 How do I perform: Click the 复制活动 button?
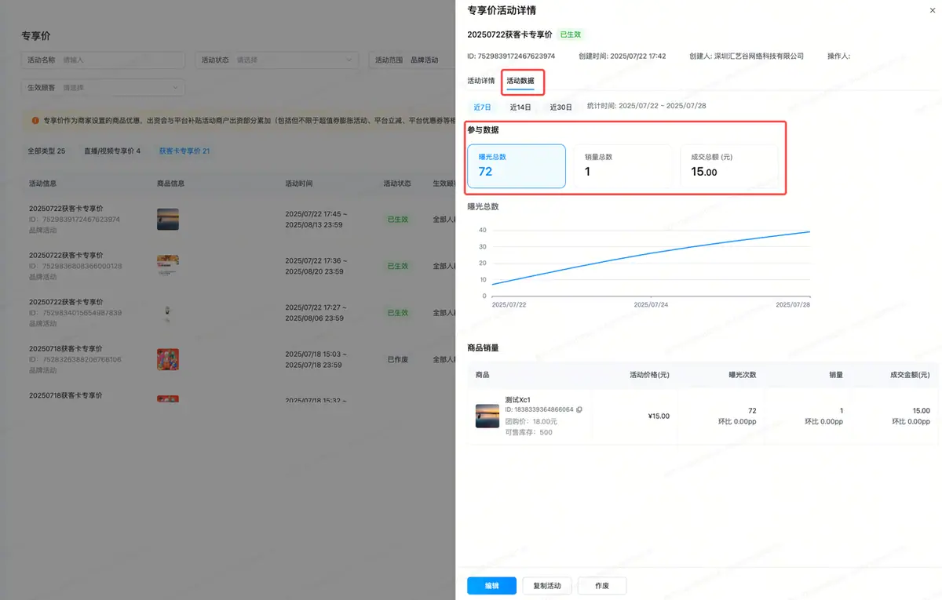tap(547, 586)
